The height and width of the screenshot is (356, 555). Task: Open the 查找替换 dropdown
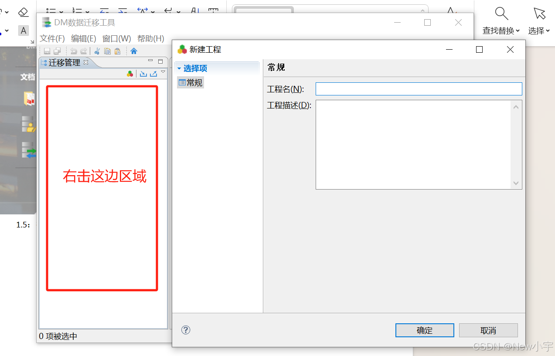click(x=501, y=31)
